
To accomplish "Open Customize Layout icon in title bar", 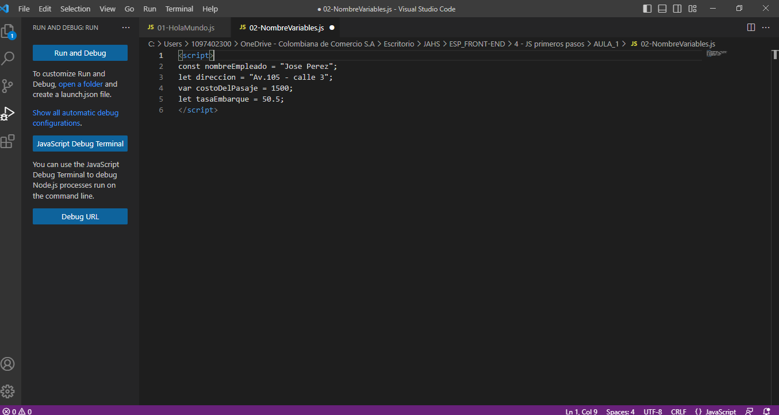I will [x=692, y=9].
